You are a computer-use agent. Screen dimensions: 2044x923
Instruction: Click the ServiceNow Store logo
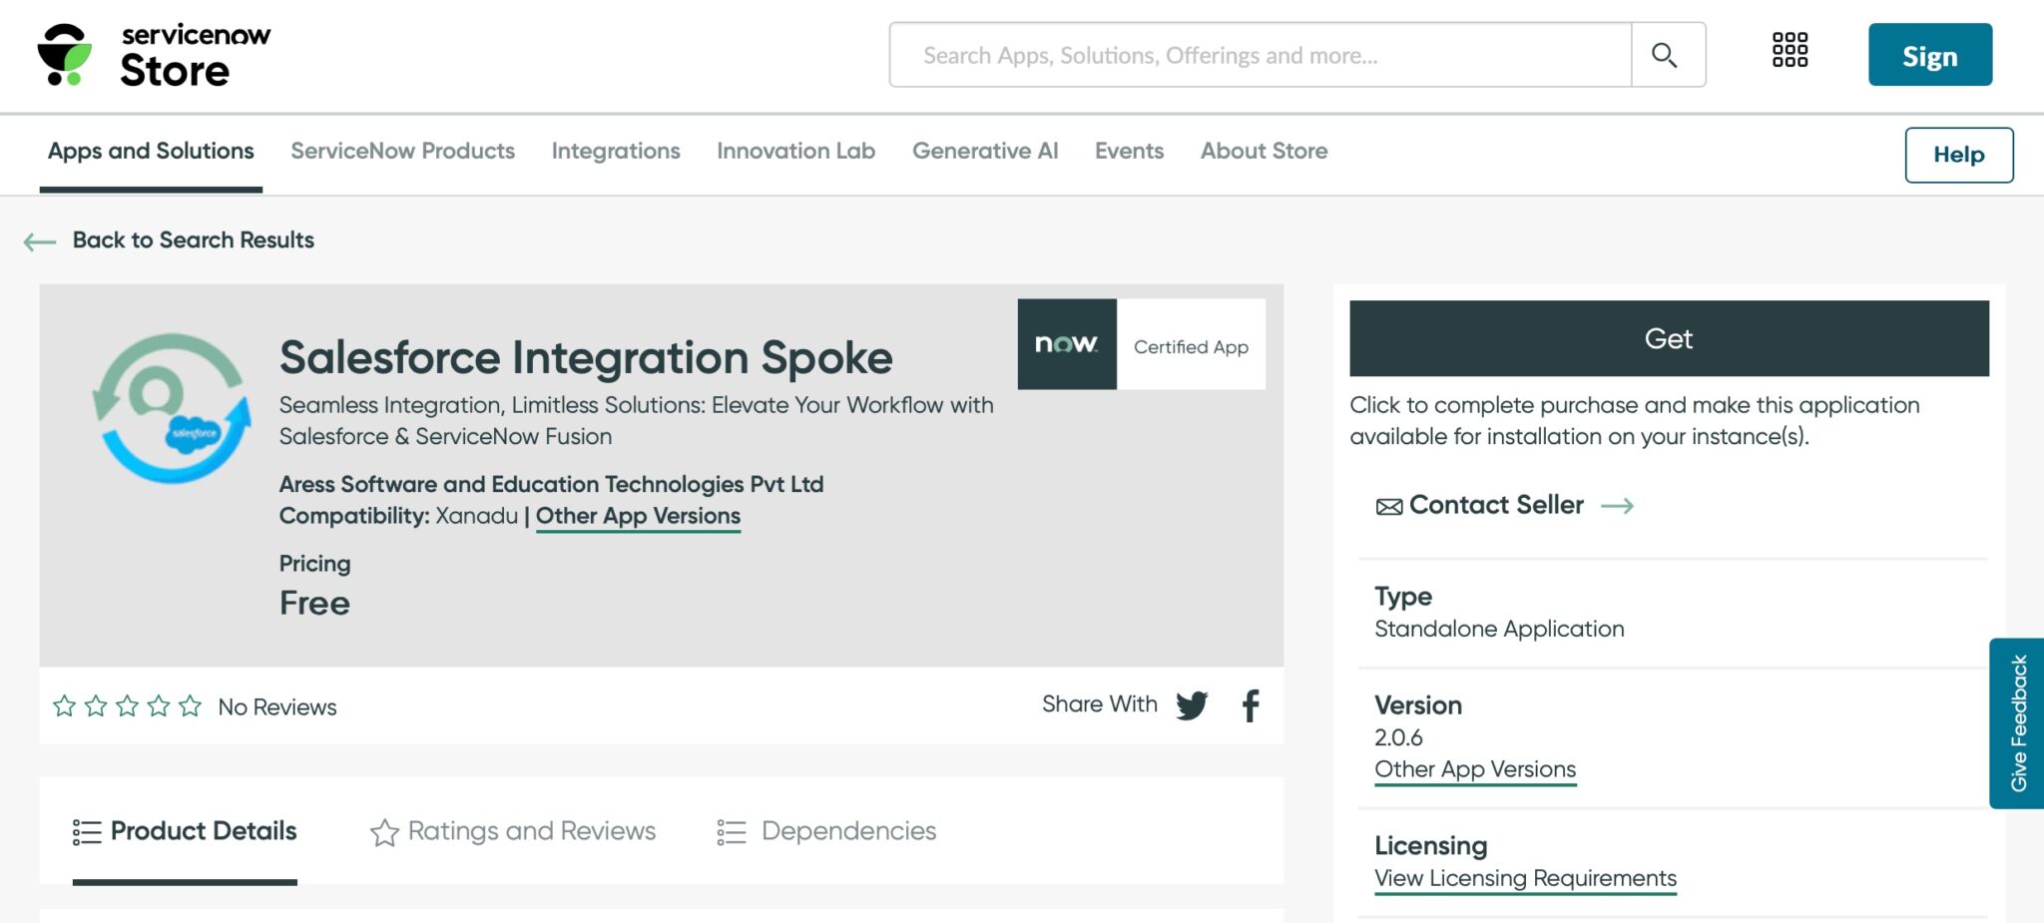coord(150,55)
